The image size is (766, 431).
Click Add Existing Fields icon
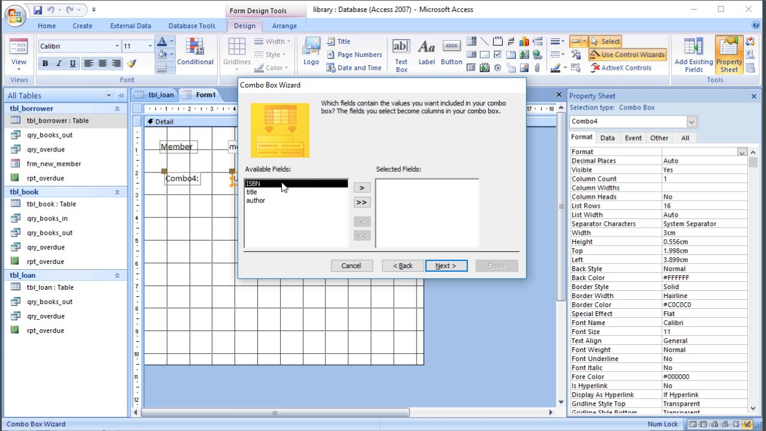pos(694,54)
